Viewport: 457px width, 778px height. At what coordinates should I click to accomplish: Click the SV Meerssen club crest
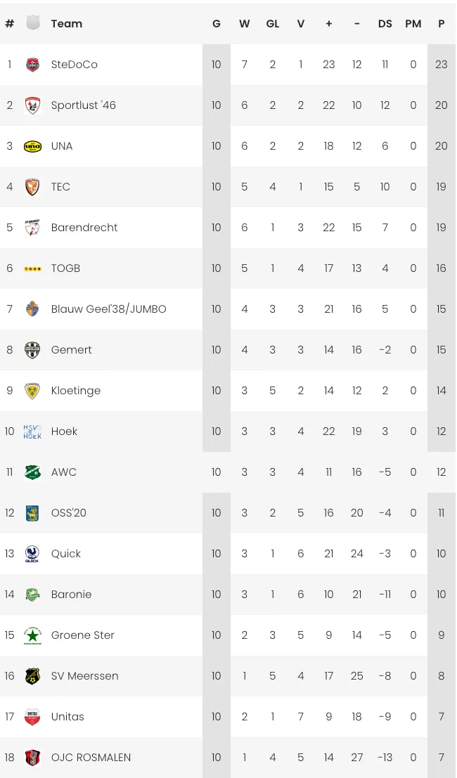(x=32, y=676)
